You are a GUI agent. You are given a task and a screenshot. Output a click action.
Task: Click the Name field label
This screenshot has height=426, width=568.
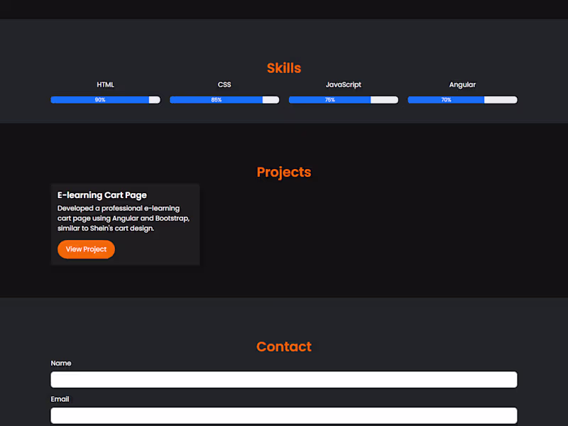[x=61, y=364]
